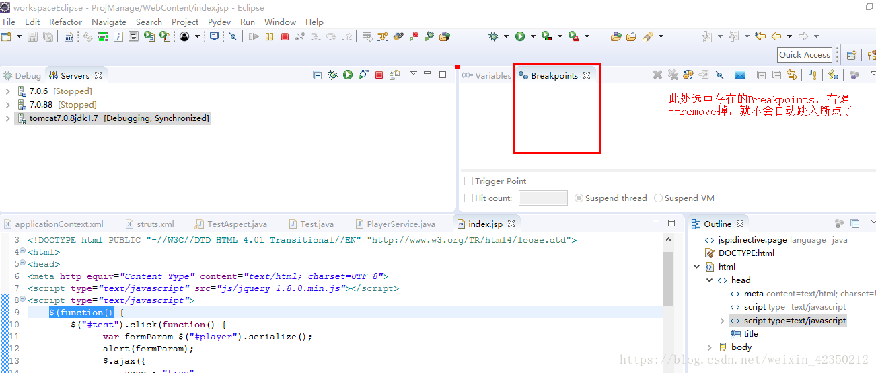876x373 pixels.
Task: Click the Suspend debug icon
Action: 269,36
